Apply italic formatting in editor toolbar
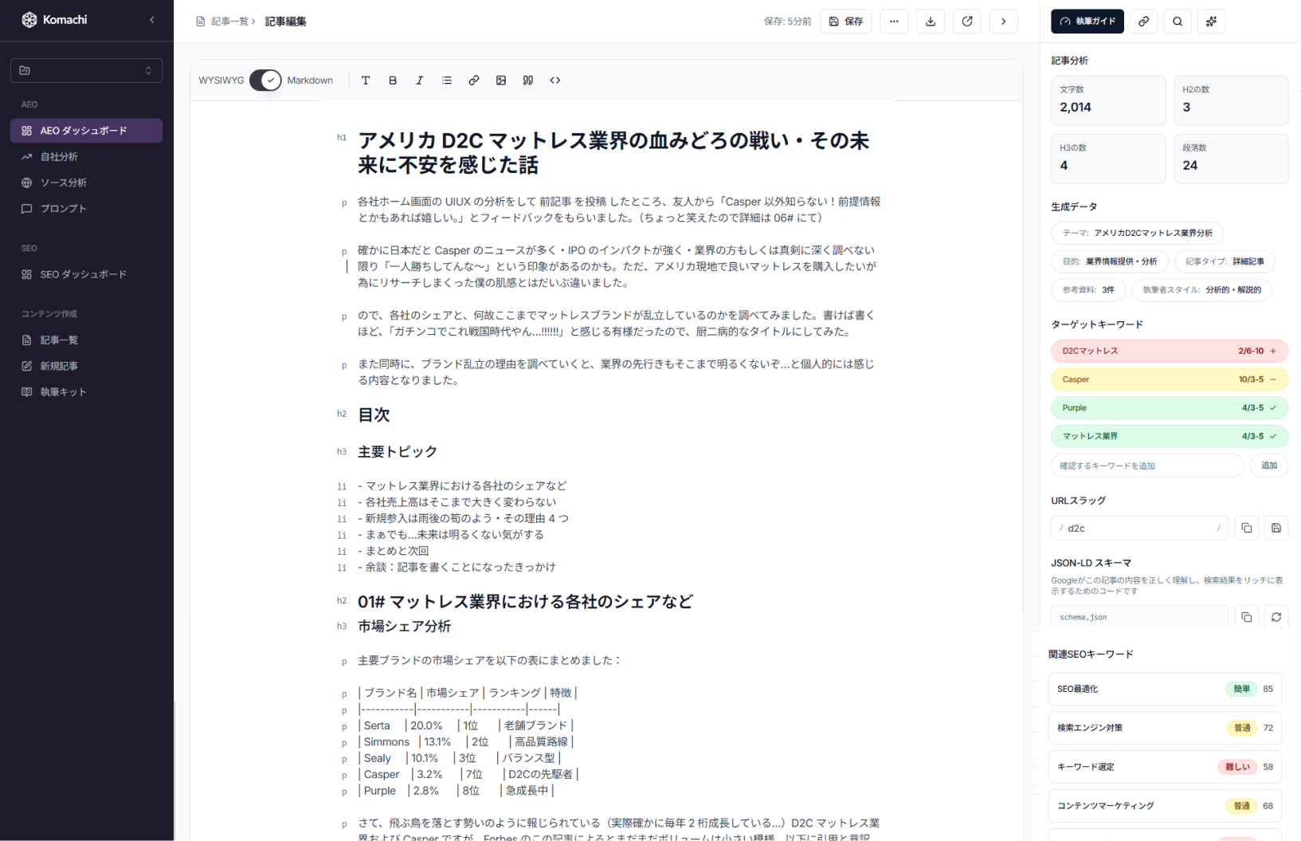This screenshot has width=1301, height=841. 420,81
